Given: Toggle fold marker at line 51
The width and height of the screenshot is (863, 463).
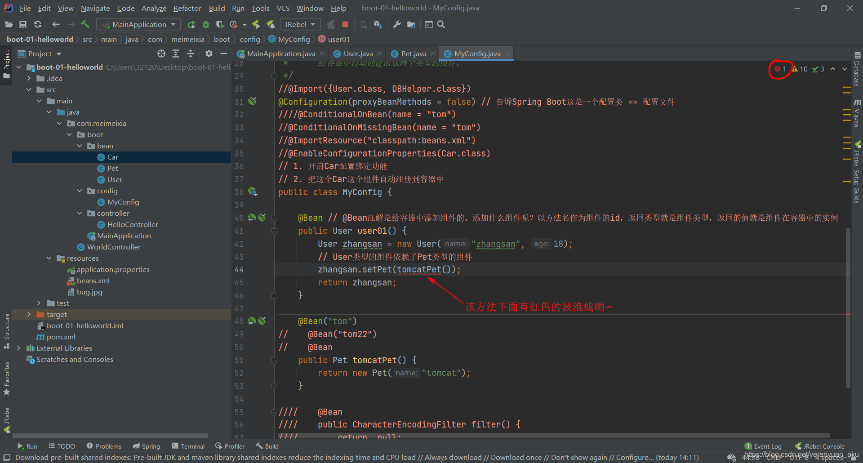Looking at the screenshot, I should (x=274, y=361).
